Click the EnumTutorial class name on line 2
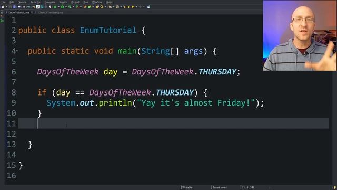This screenshot has height=190, width=337. pos(108,30)
